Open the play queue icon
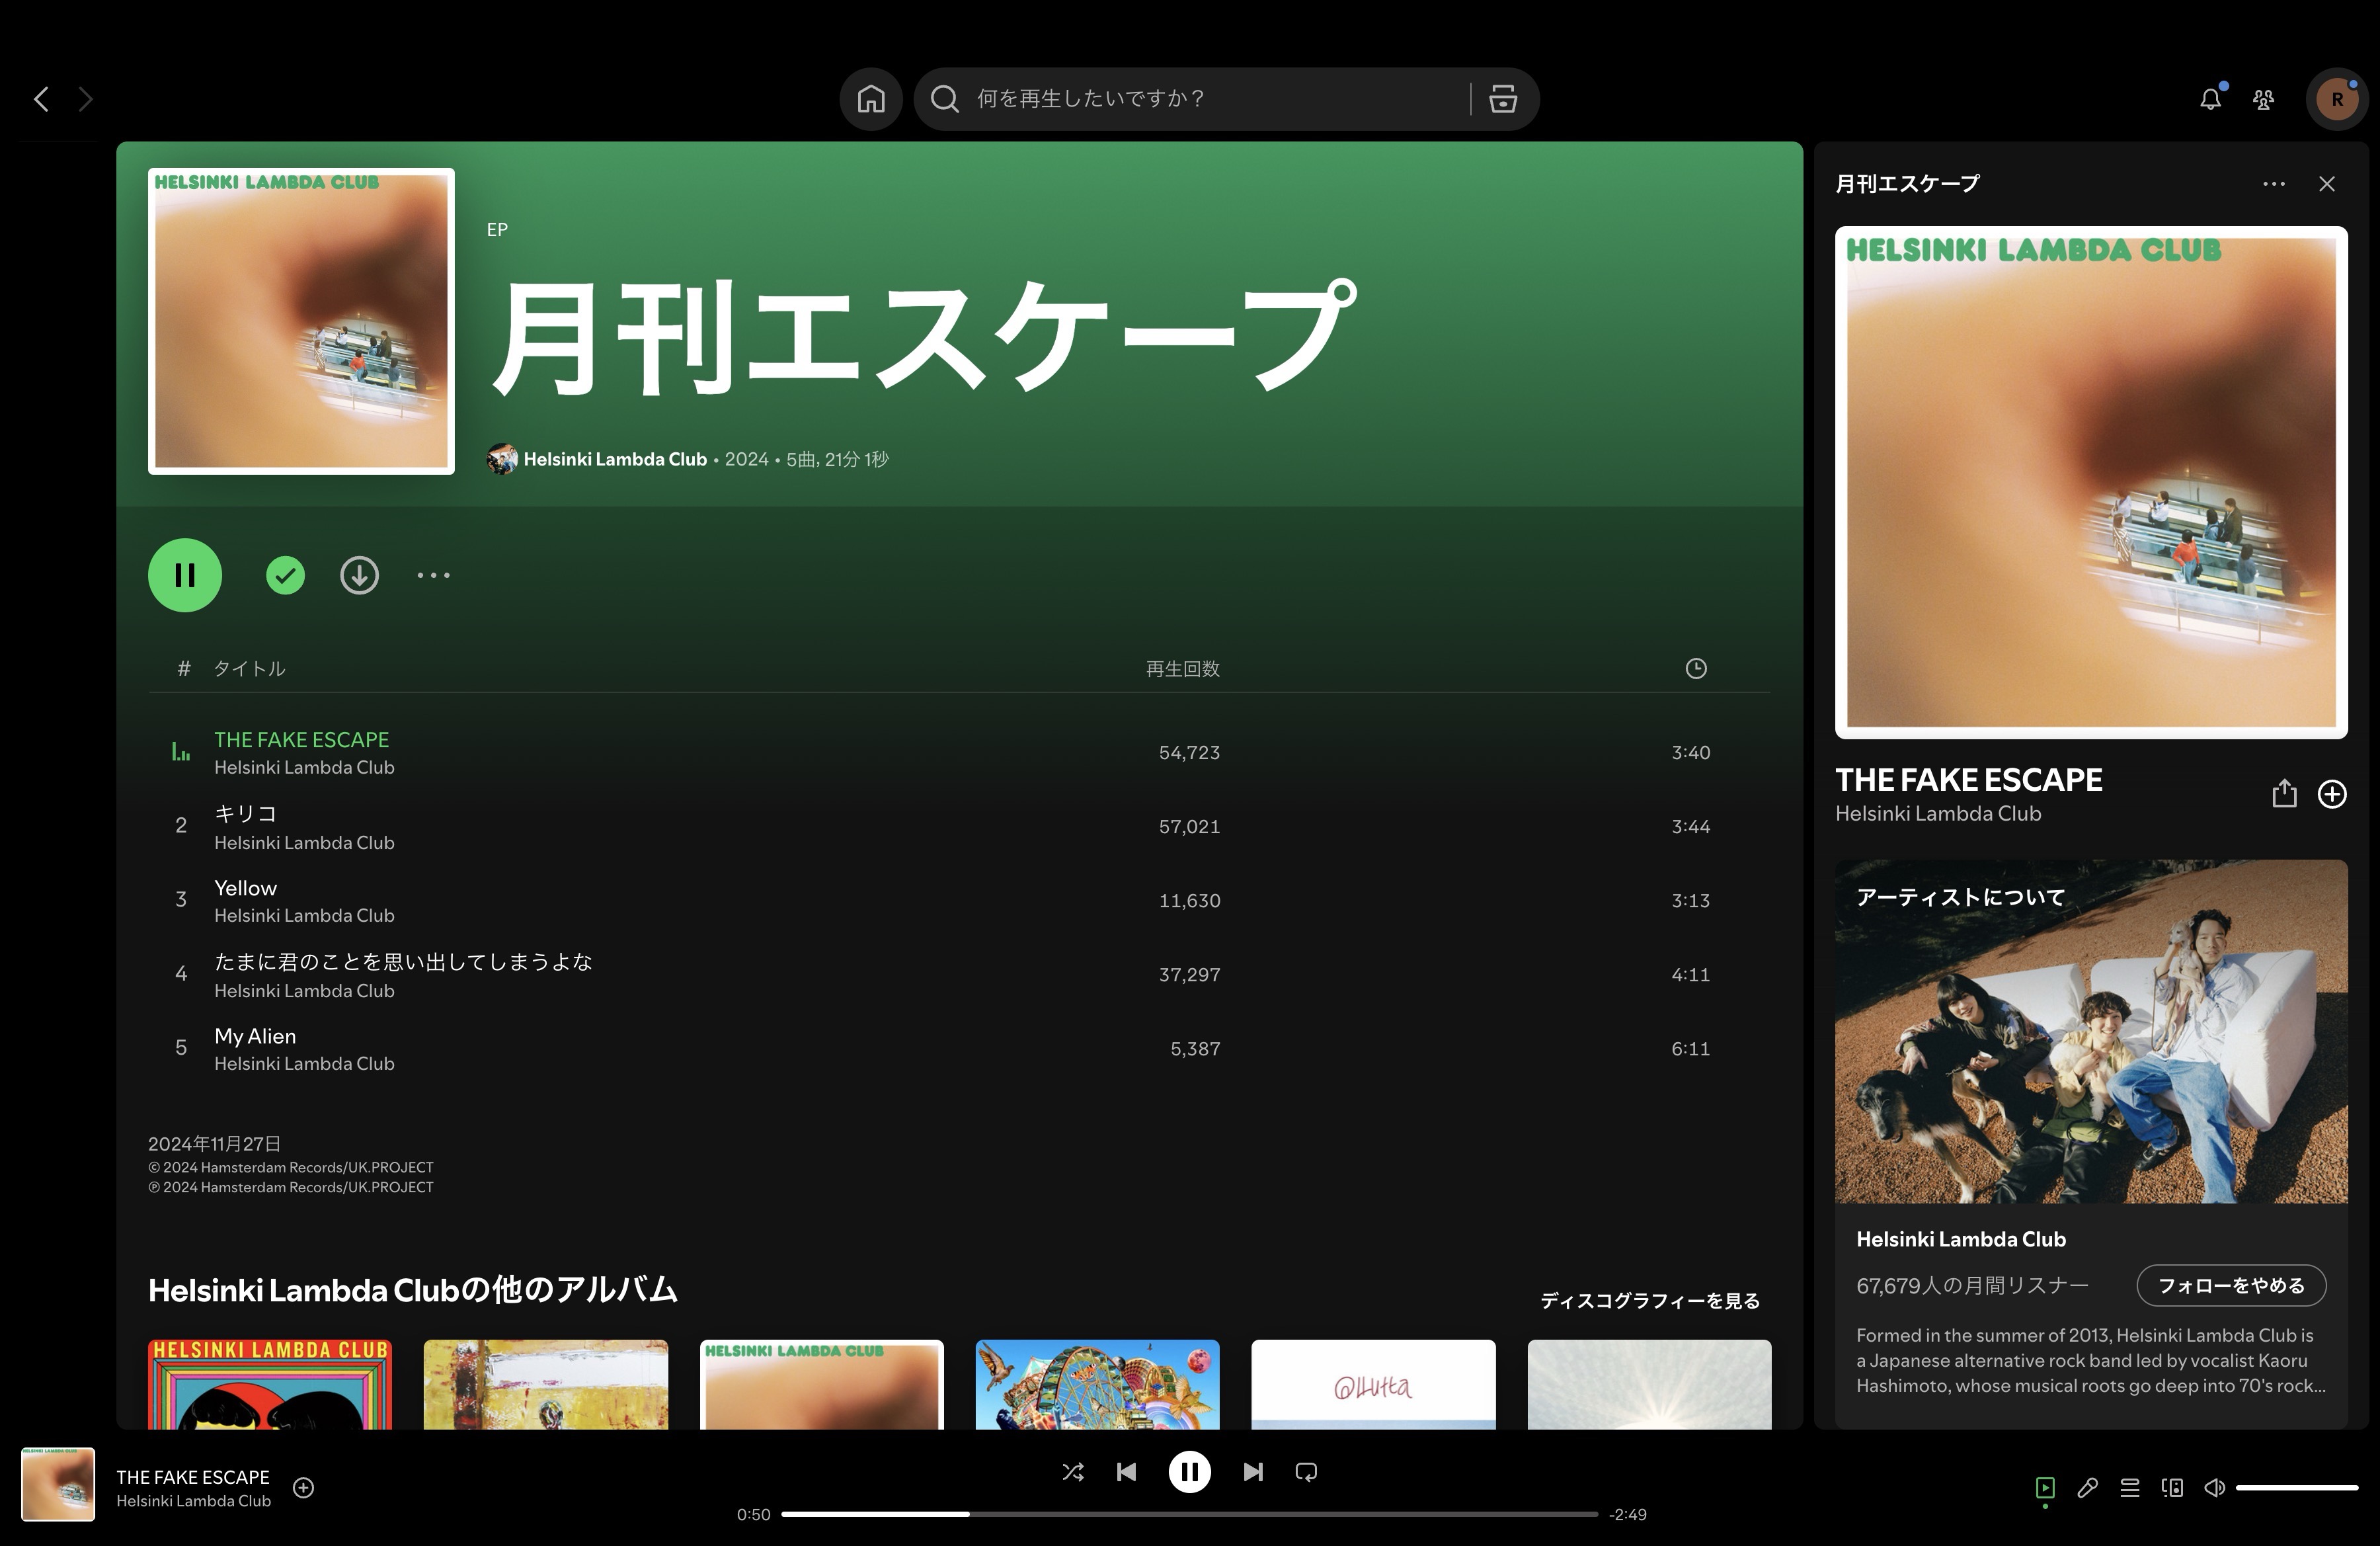The width and height of the screenshot is (2380, 1546). point(2130,1488)
